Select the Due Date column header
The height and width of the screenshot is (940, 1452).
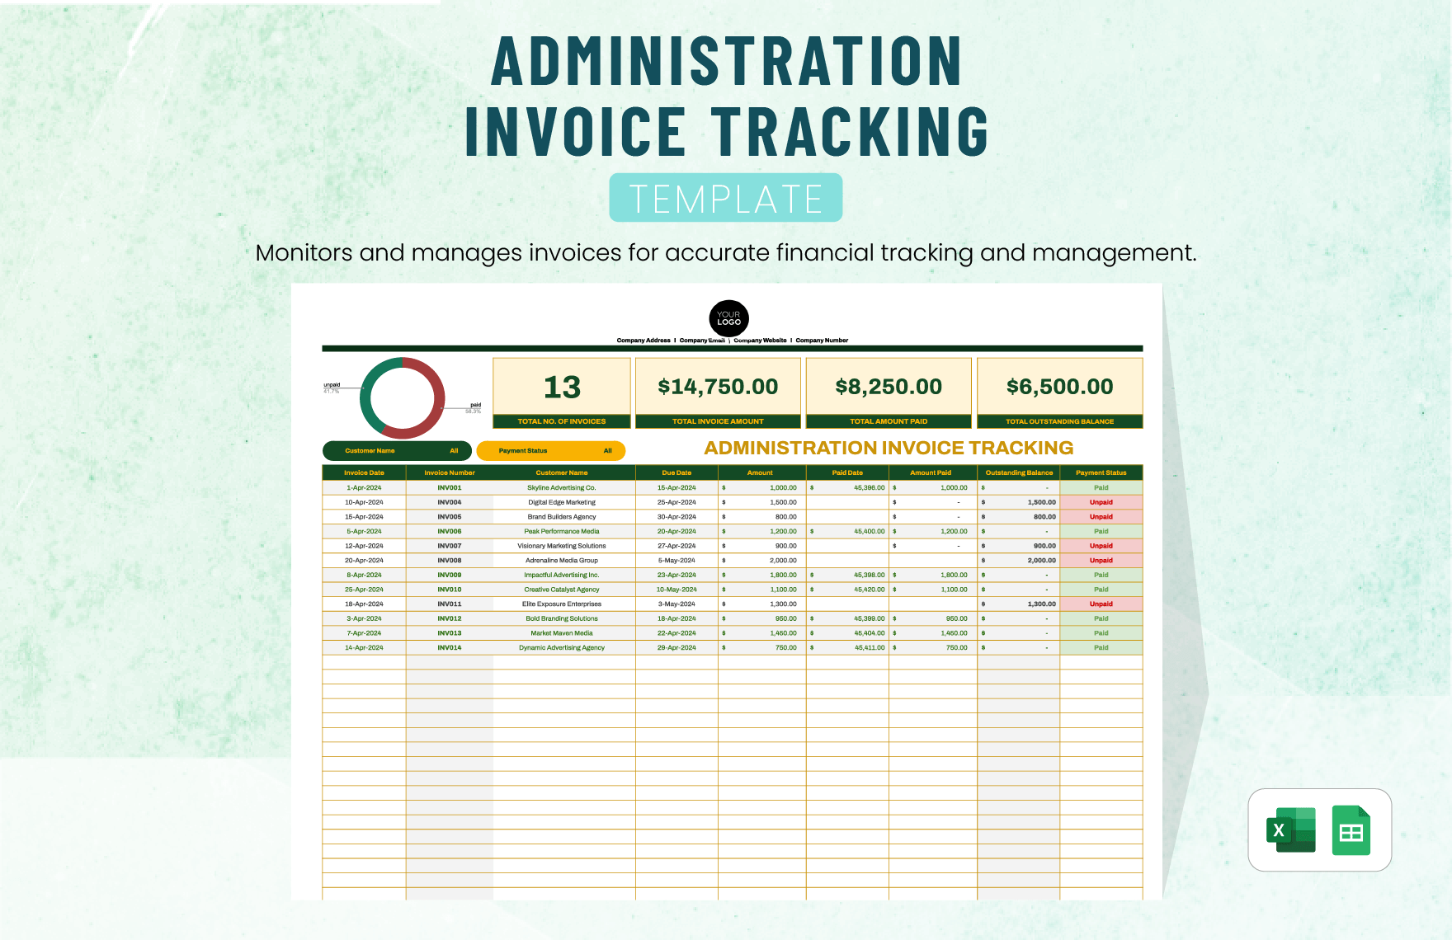pyautogui.click(x=676, y=472)
